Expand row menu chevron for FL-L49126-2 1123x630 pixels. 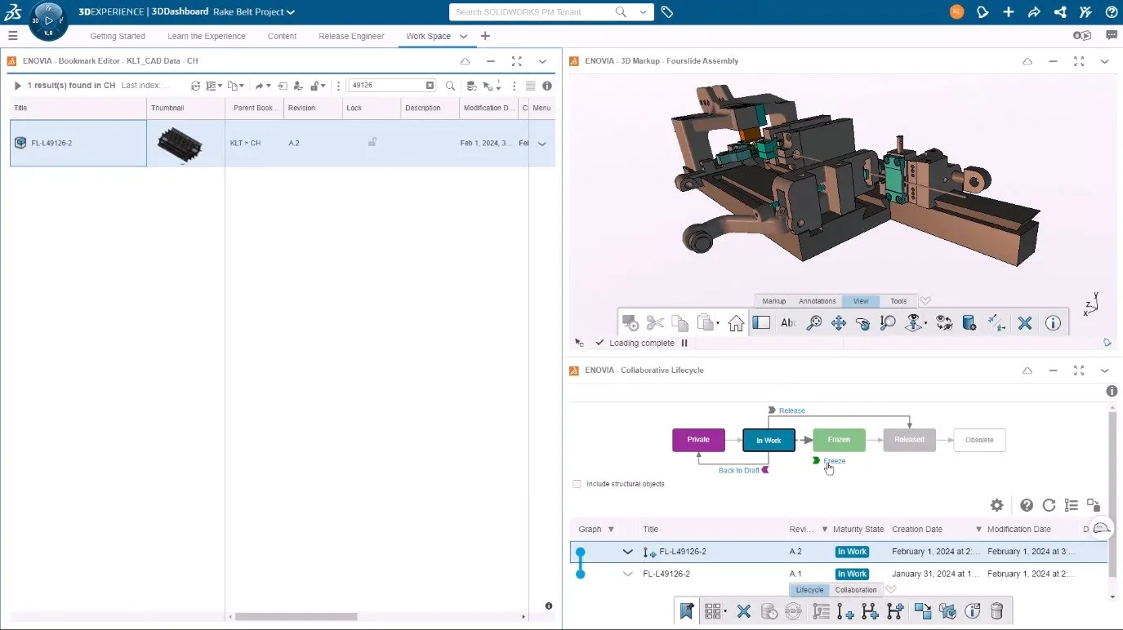coord(541,144)
